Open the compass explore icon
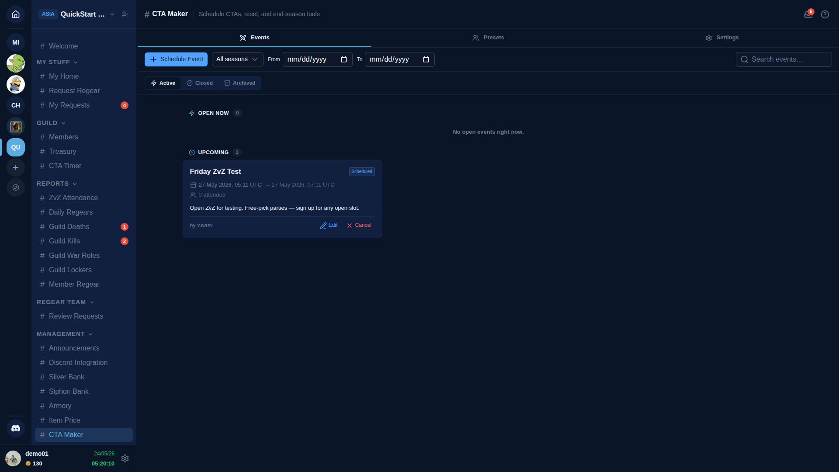The width and height of the screenshot is (839, 472). (16, 187)
